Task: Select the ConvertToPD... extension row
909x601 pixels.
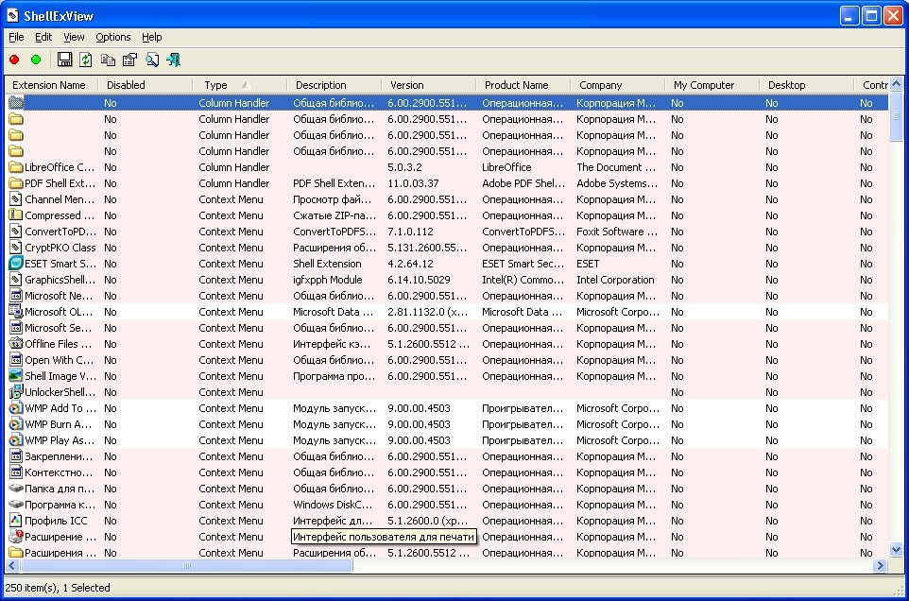Action: [x=446, y=232]
